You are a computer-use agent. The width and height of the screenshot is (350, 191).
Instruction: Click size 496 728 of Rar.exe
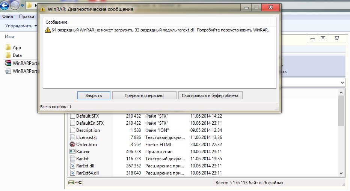133,152
